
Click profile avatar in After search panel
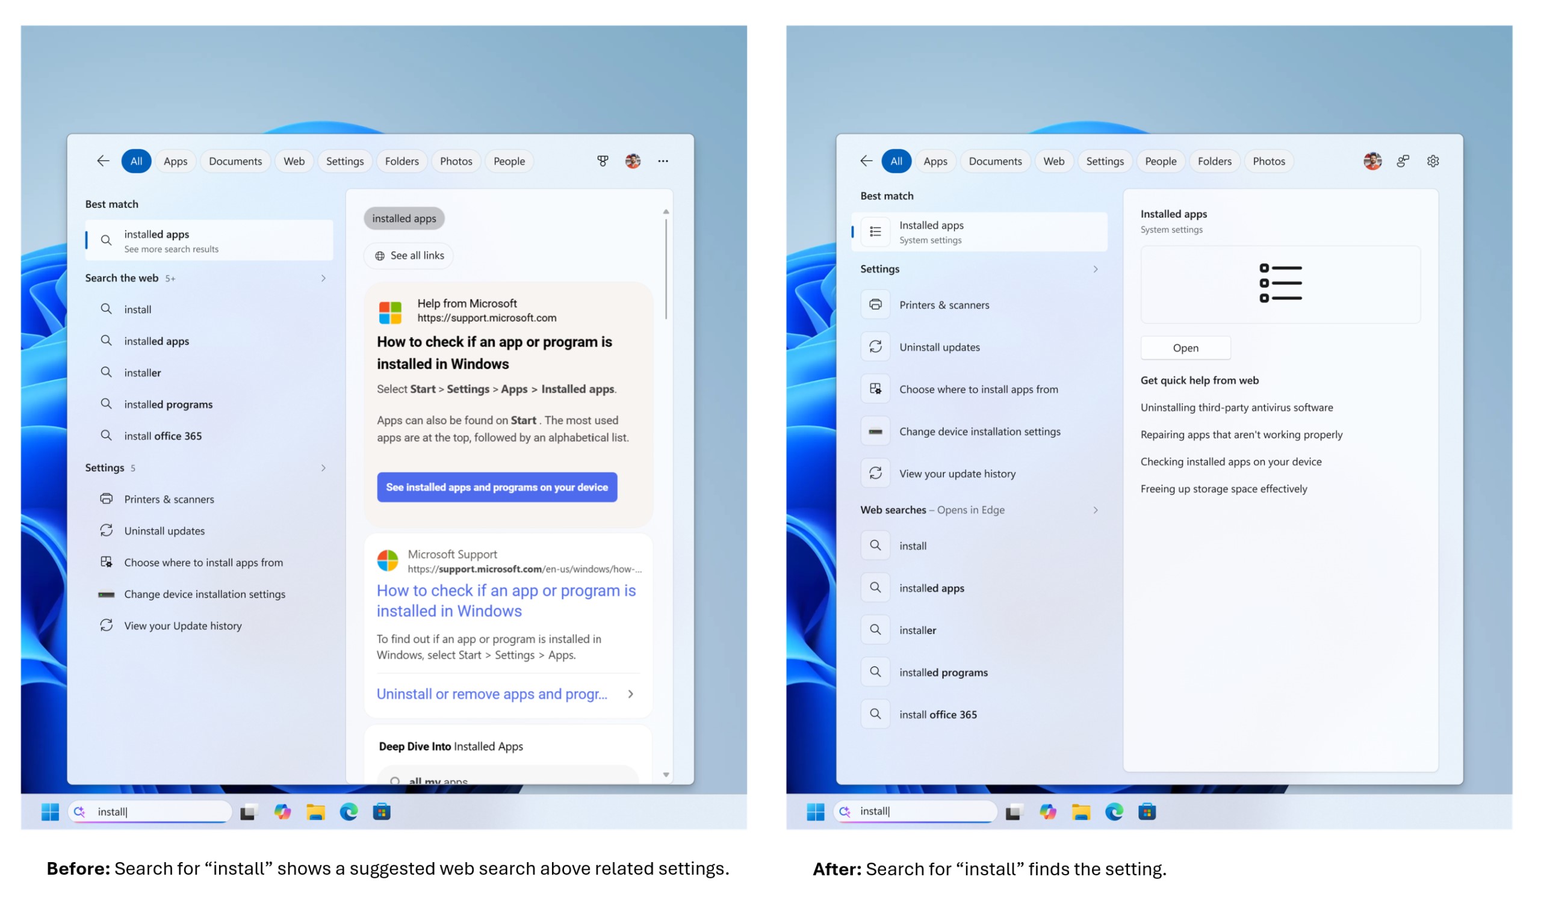[1372, 161]
